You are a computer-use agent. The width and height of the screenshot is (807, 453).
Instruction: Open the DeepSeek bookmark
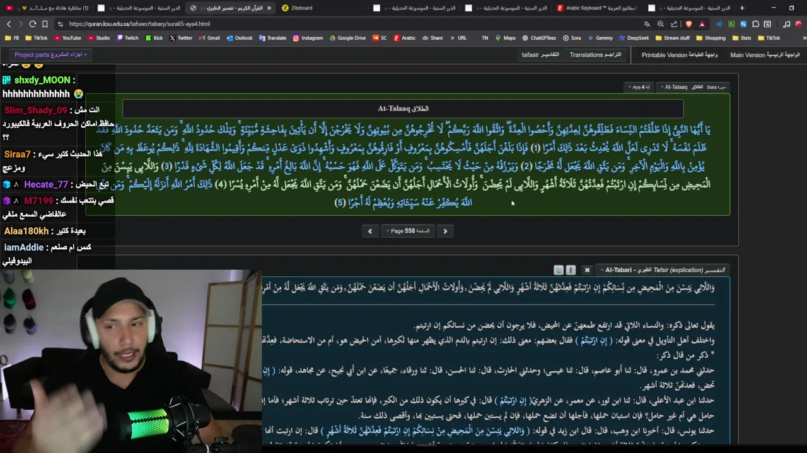[x=633, y=38]
